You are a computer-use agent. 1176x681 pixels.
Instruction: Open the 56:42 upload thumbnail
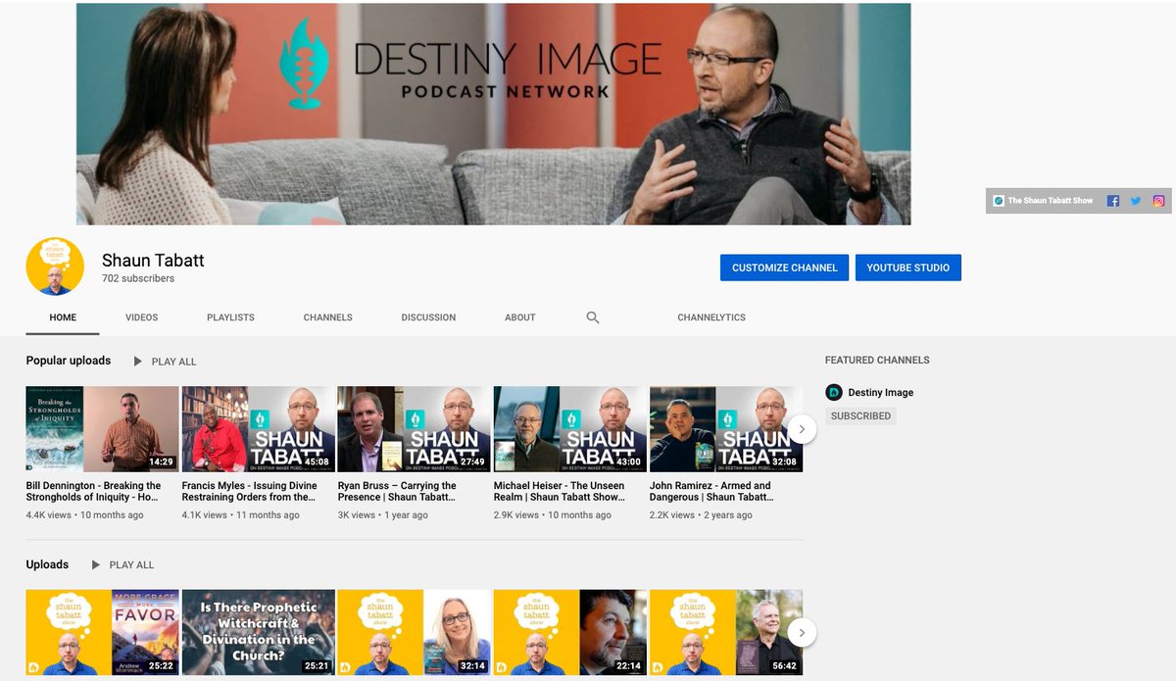(x=725, y=633)
